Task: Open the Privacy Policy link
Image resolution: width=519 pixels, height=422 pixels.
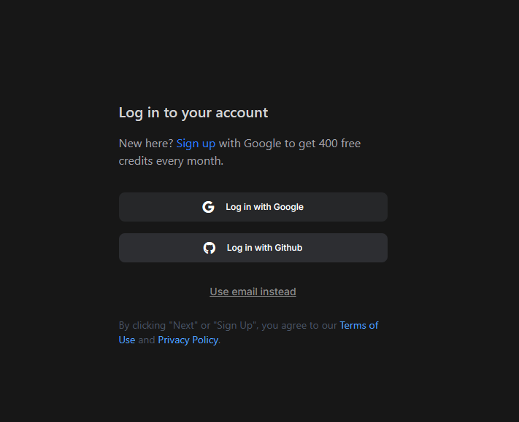Action: tap(188, 340)
